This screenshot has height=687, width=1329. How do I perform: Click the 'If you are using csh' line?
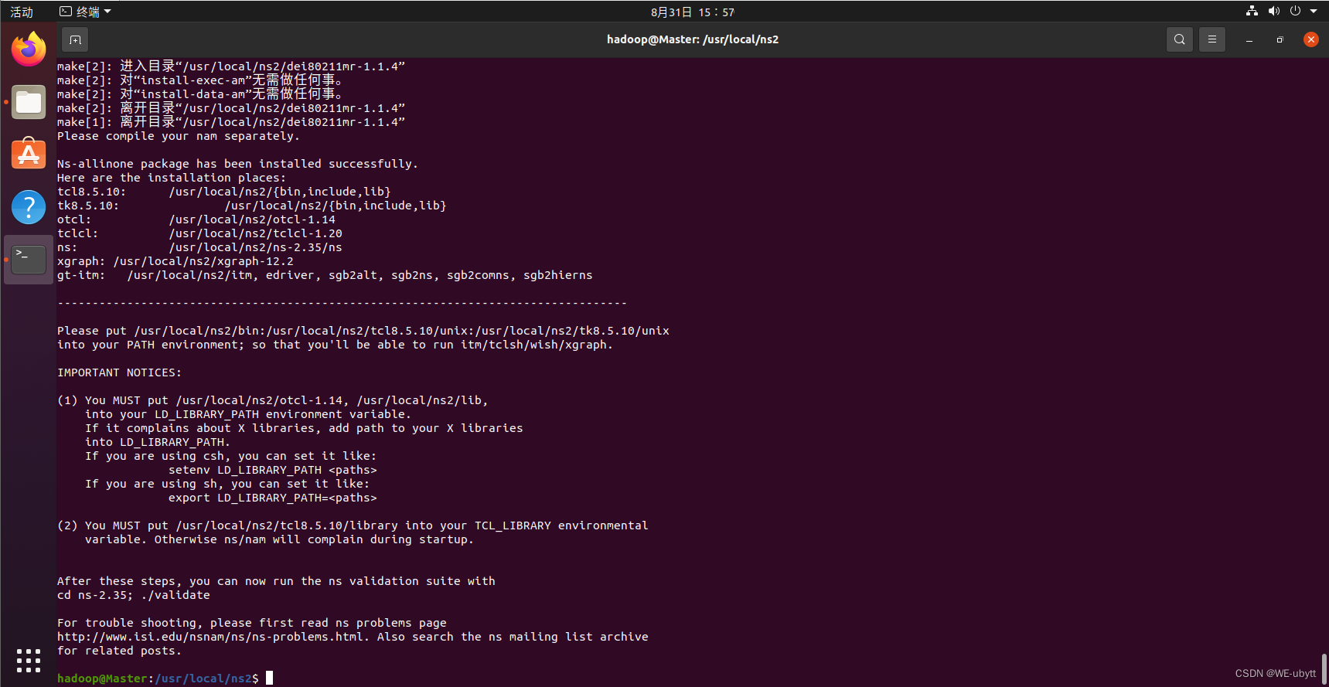(x=231, y=456)
